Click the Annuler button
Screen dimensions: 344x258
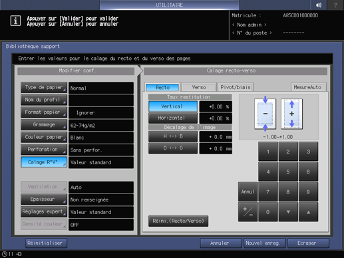click(x=221, y=243)
